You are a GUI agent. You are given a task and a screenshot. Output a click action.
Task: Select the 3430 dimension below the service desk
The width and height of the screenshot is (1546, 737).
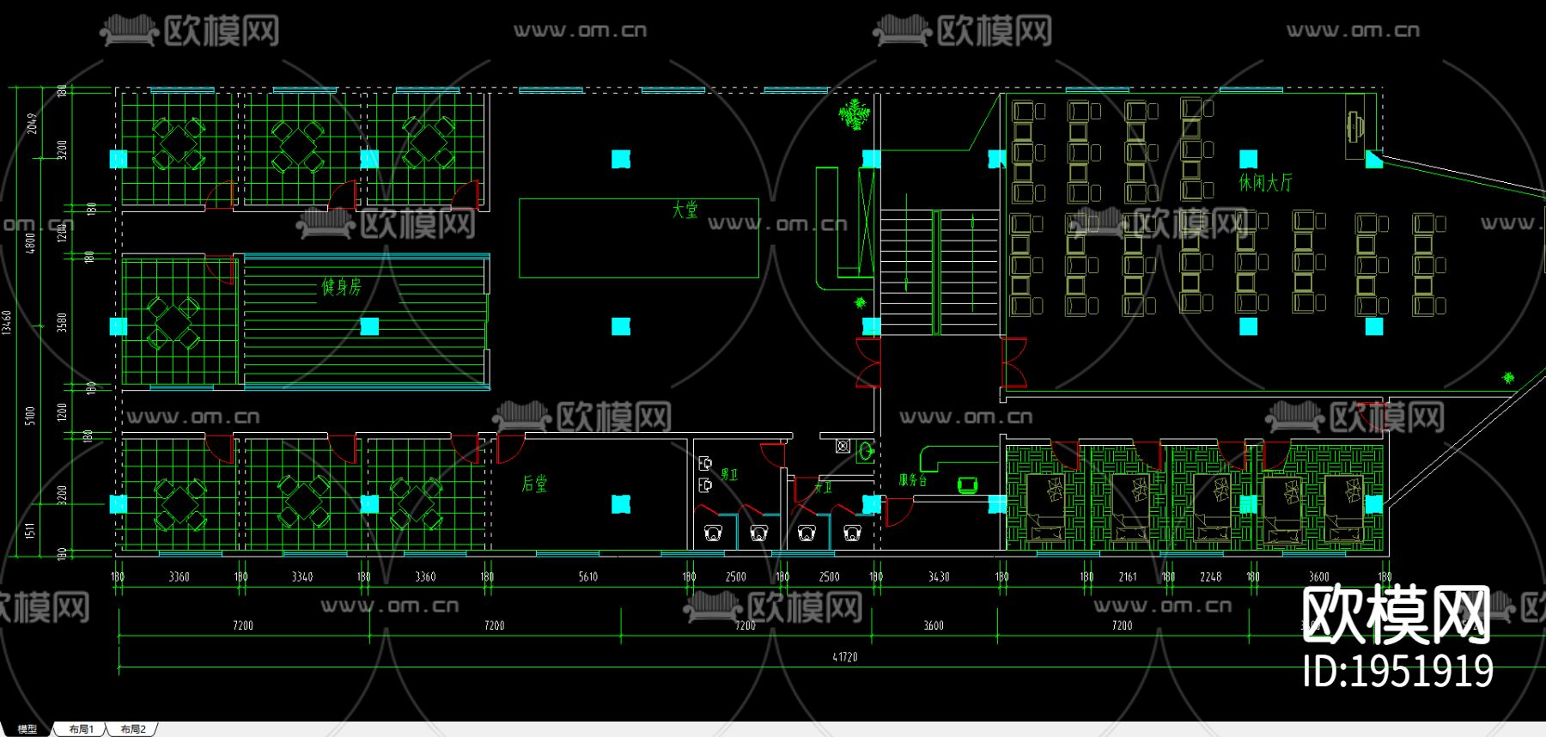pyautogui.click(x=939, y=577)
